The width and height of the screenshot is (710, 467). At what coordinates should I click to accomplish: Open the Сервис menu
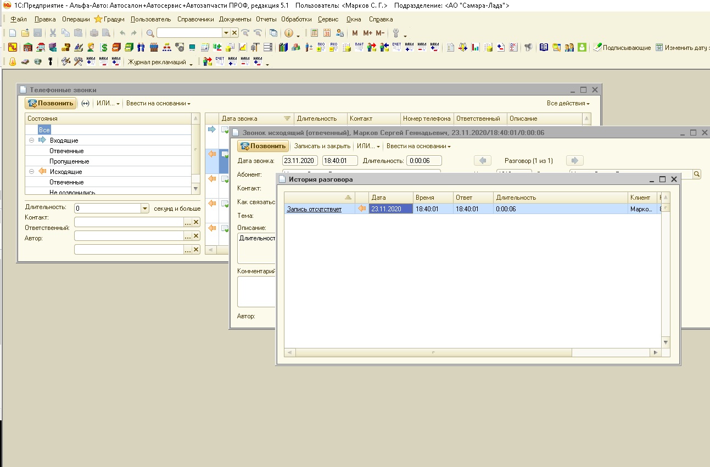click(x=328, y=19)
